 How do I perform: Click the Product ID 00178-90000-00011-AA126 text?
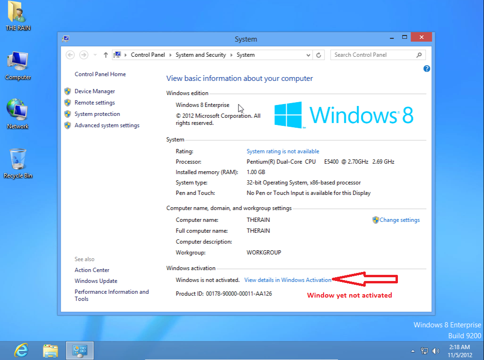click(x=224, y=294)
